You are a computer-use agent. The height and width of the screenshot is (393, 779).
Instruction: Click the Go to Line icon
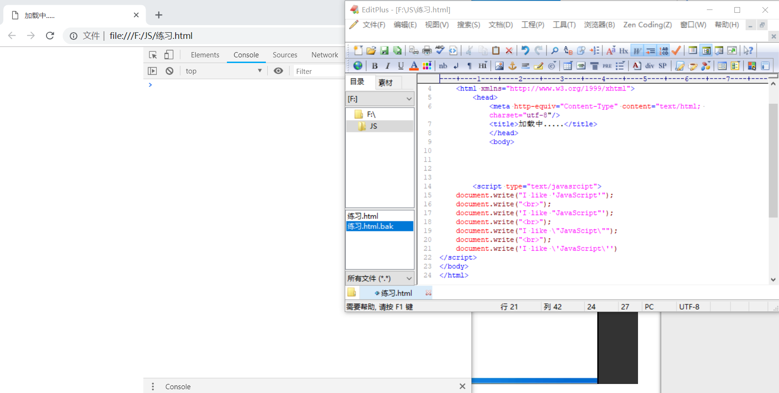click(594, 50)
